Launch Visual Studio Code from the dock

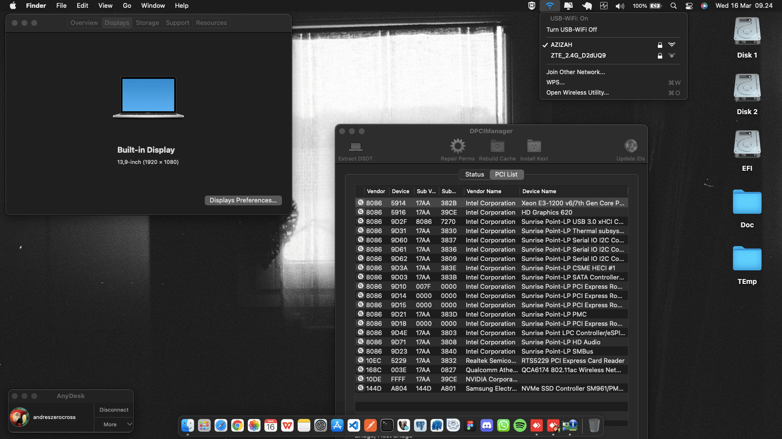354,425
